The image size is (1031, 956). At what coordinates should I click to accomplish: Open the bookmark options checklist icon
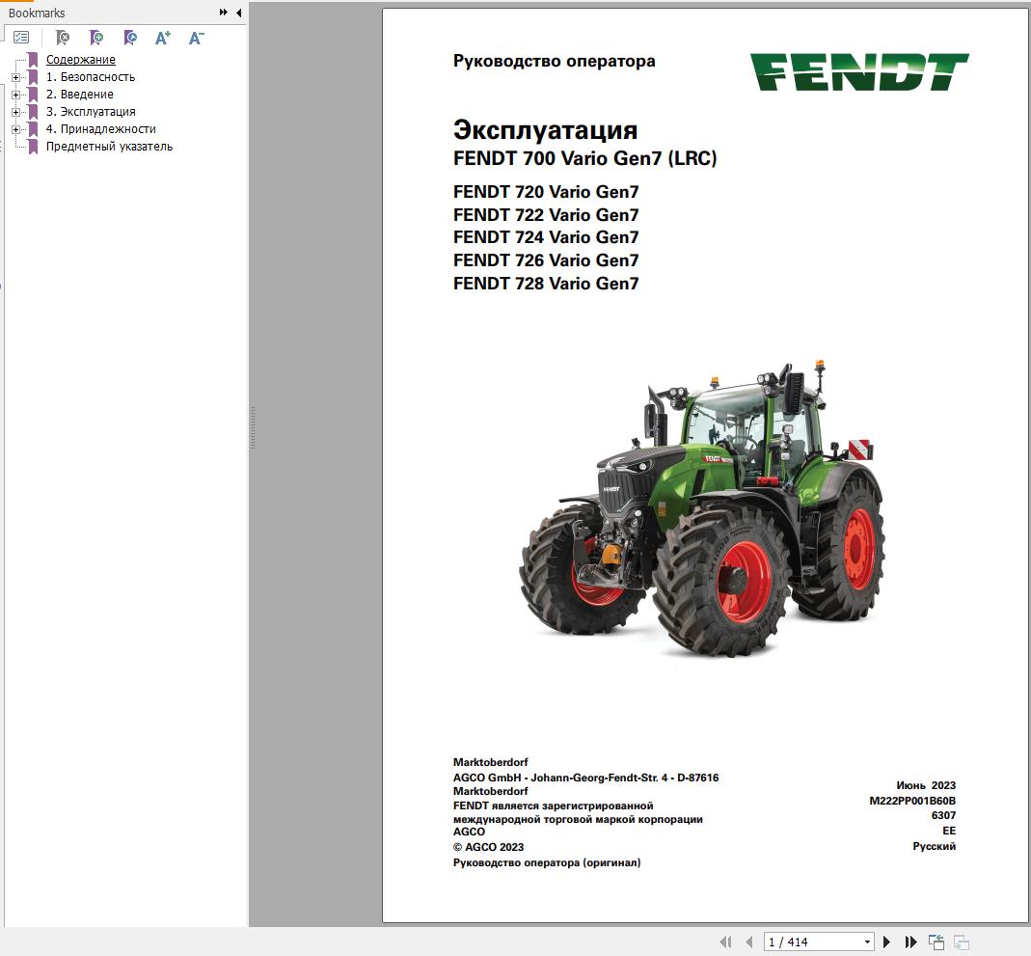(x=21, y=38)
